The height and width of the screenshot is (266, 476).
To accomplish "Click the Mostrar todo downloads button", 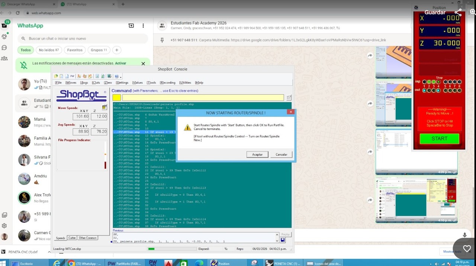I will pyautogui.click(x=452, y=252).
